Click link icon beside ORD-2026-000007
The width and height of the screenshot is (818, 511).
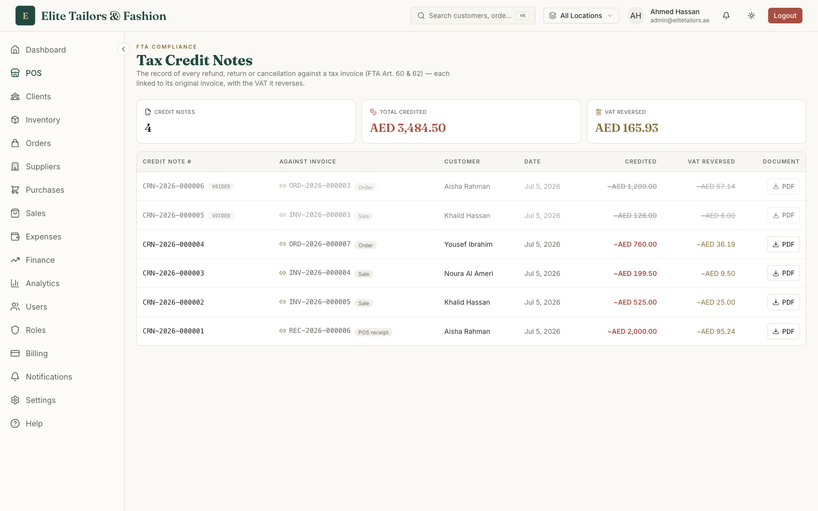click(x=282, y=244)
